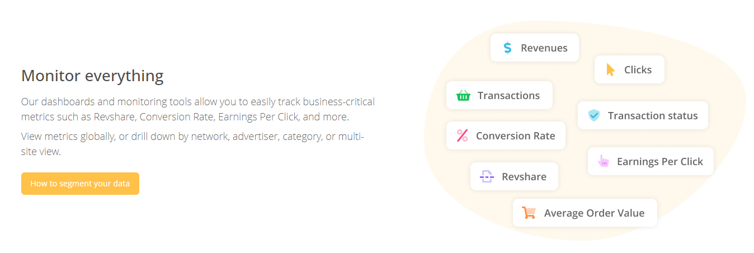Screen dimensions: 754x253
Task: Choose the Revshare label text
Action: 524,177
